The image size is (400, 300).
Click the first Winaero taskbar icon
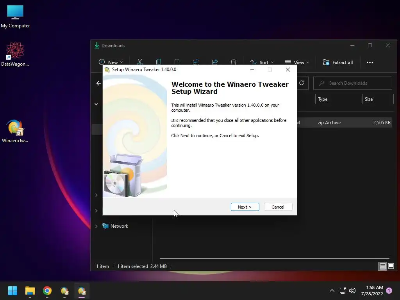point(64,291)
